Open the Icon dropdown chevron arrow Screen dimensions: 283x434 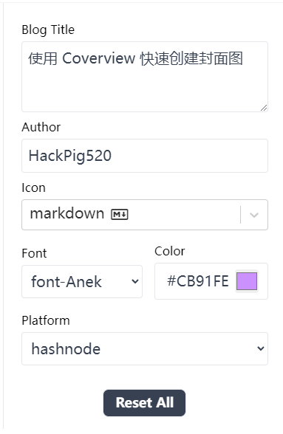pos(254,215)
